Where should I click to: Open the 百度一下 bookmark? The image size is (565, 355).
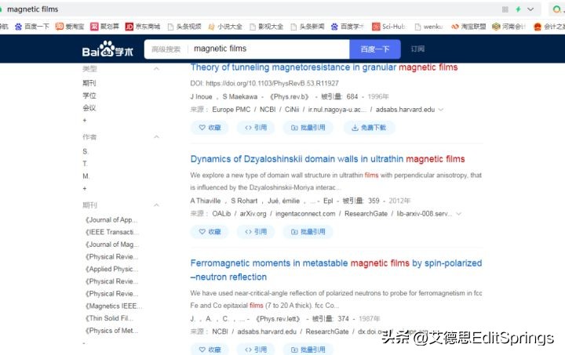tap(32, 27)
